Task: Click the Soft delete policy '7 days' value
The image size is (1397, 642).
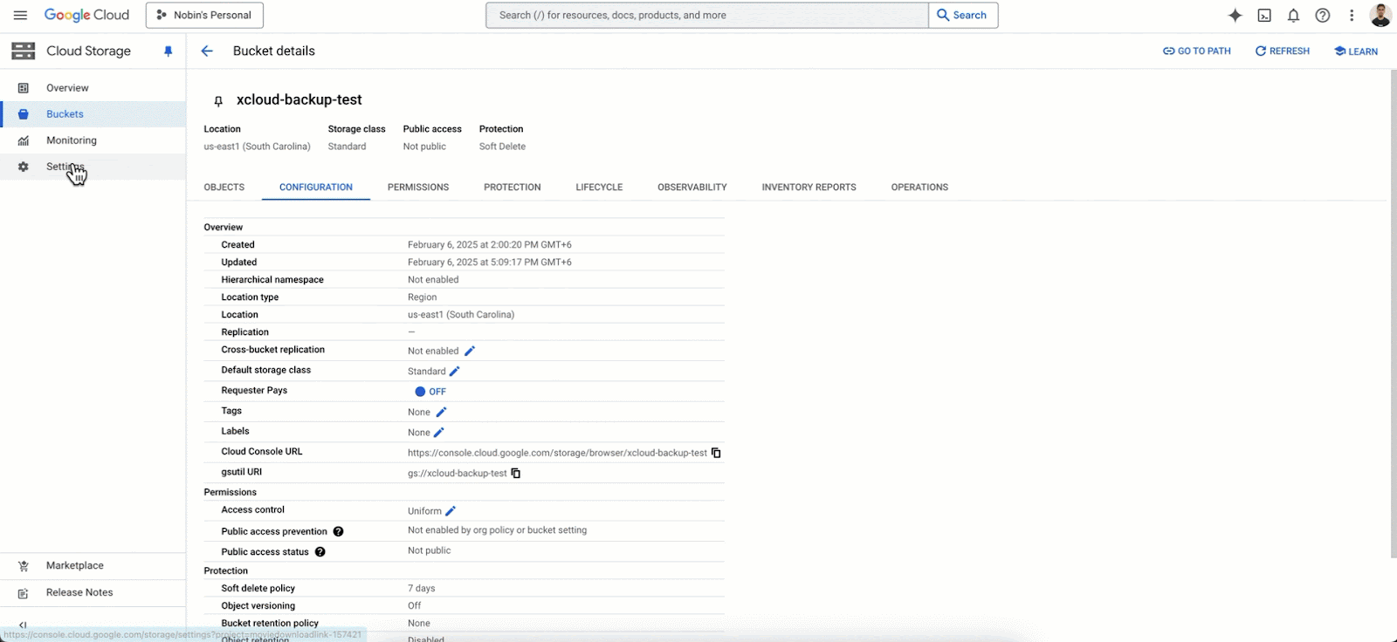Action: pyautogui.click(x=421, y=588)
